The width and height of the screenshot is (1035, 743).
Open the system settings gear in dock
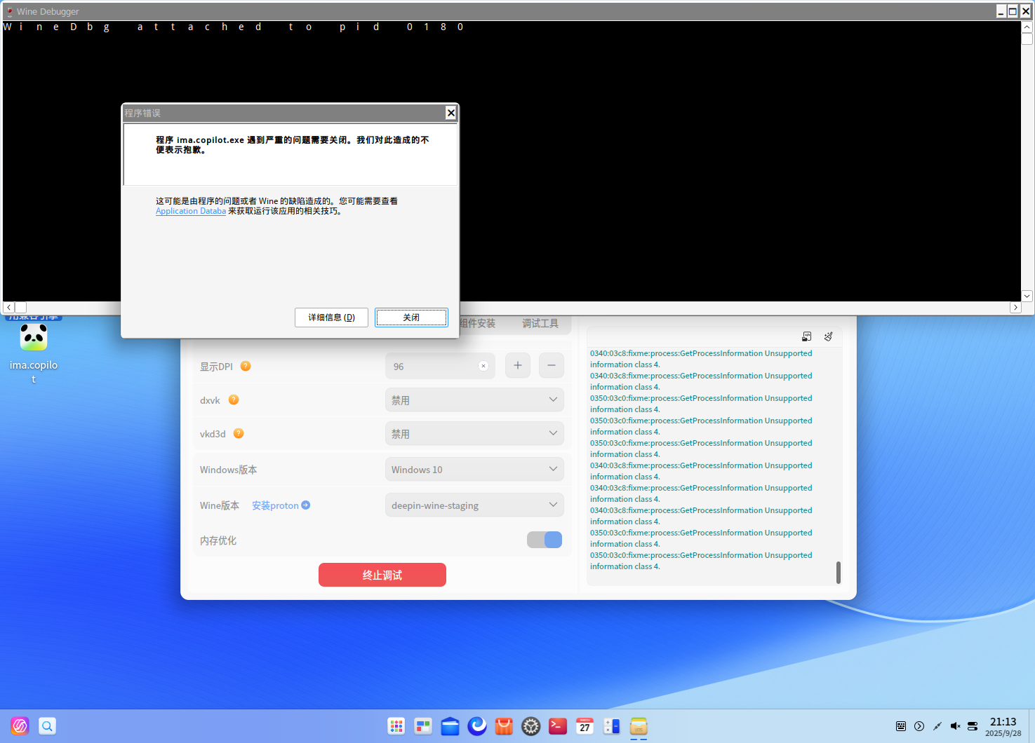[x=531, y=726]
